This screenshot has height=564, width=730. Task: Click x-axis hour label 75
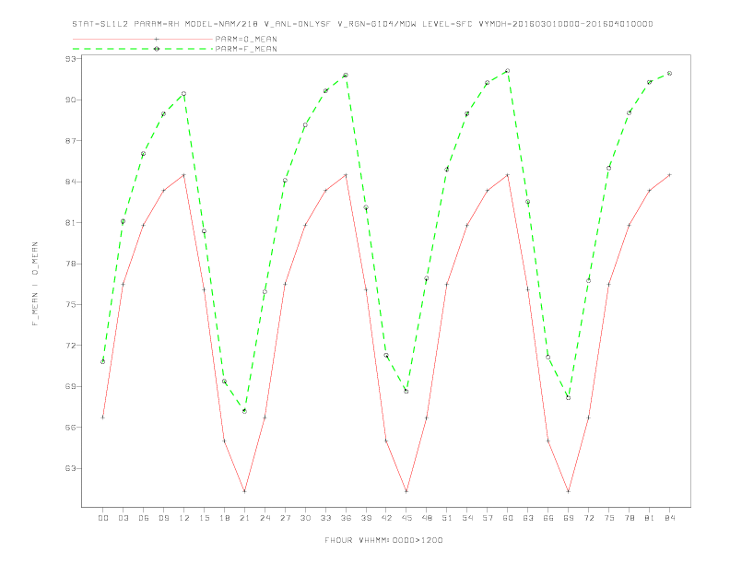[609, 518]
